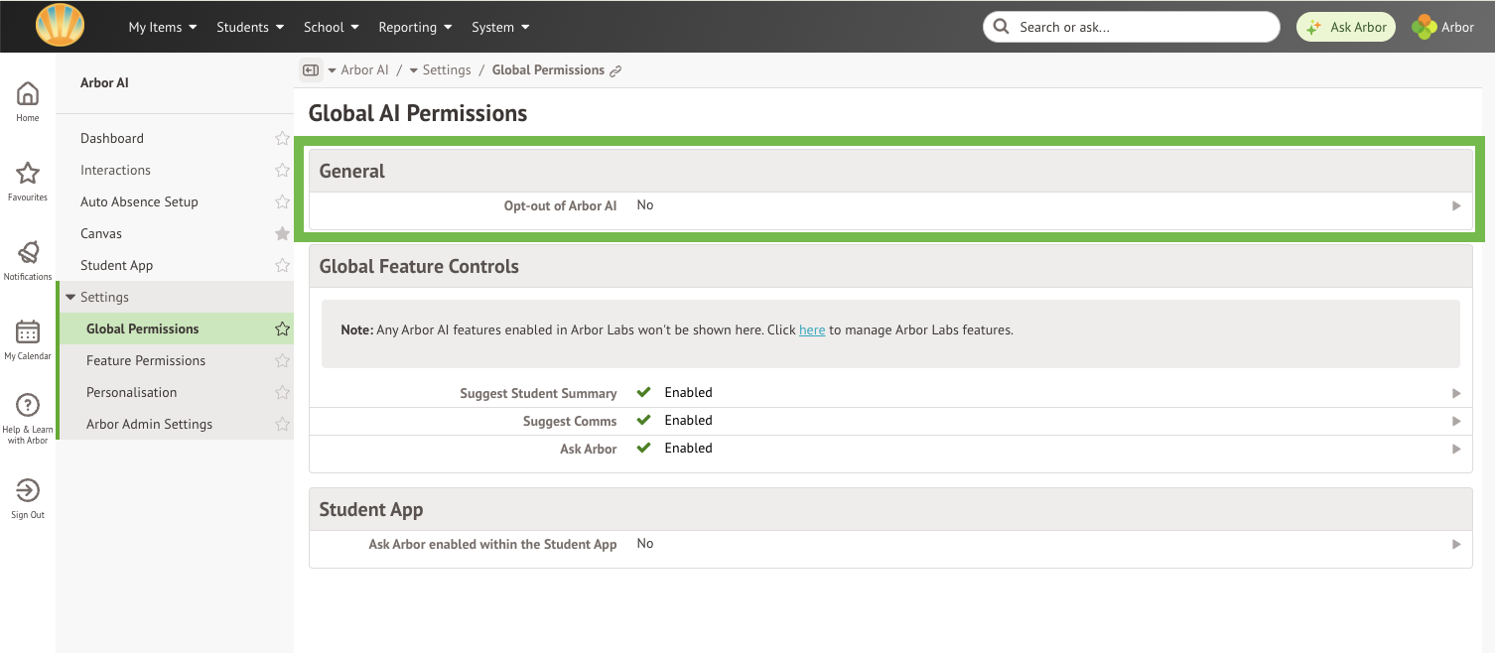Click the Sign Out icon
Screen dimensions: 1495x653
point(28,491)
